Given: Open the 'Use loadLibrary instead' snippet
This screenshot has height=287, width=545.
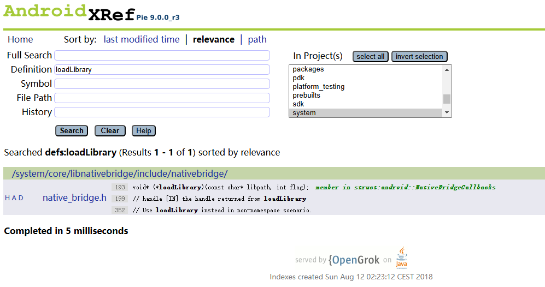Looking at the screenshot, I should click(222, 210).
